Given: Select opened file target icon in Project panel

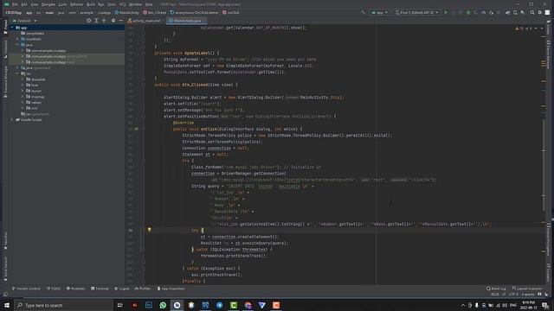Looking at the screenshot, I should point(88,21).
